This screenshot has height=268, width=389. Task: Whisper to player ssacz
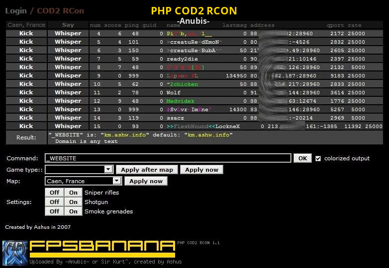tap(68, 118)
